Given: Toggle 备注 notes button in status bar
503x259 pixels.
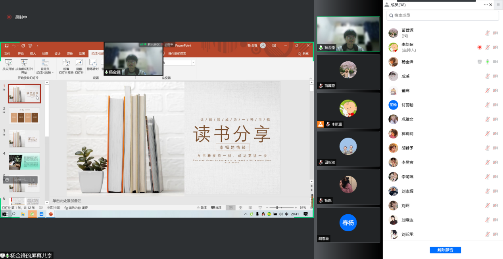Looking at the screenshot, I should click(x=202, y=208).
